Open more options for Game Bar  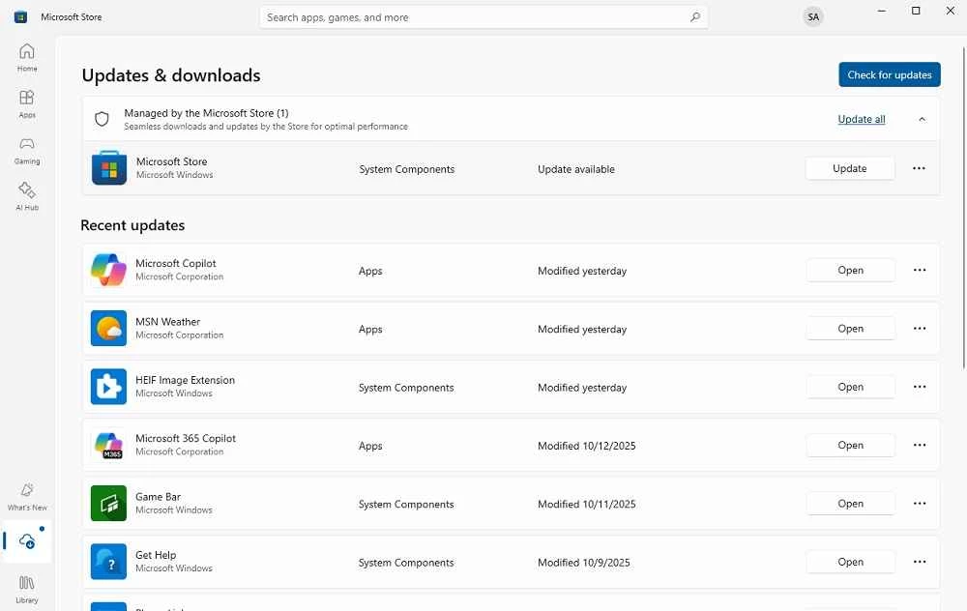click(920, 504)
